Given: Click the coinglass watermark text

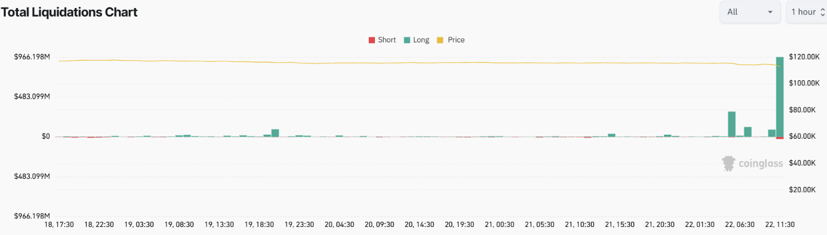Looking at the screenshot, I should click(760, 164).
